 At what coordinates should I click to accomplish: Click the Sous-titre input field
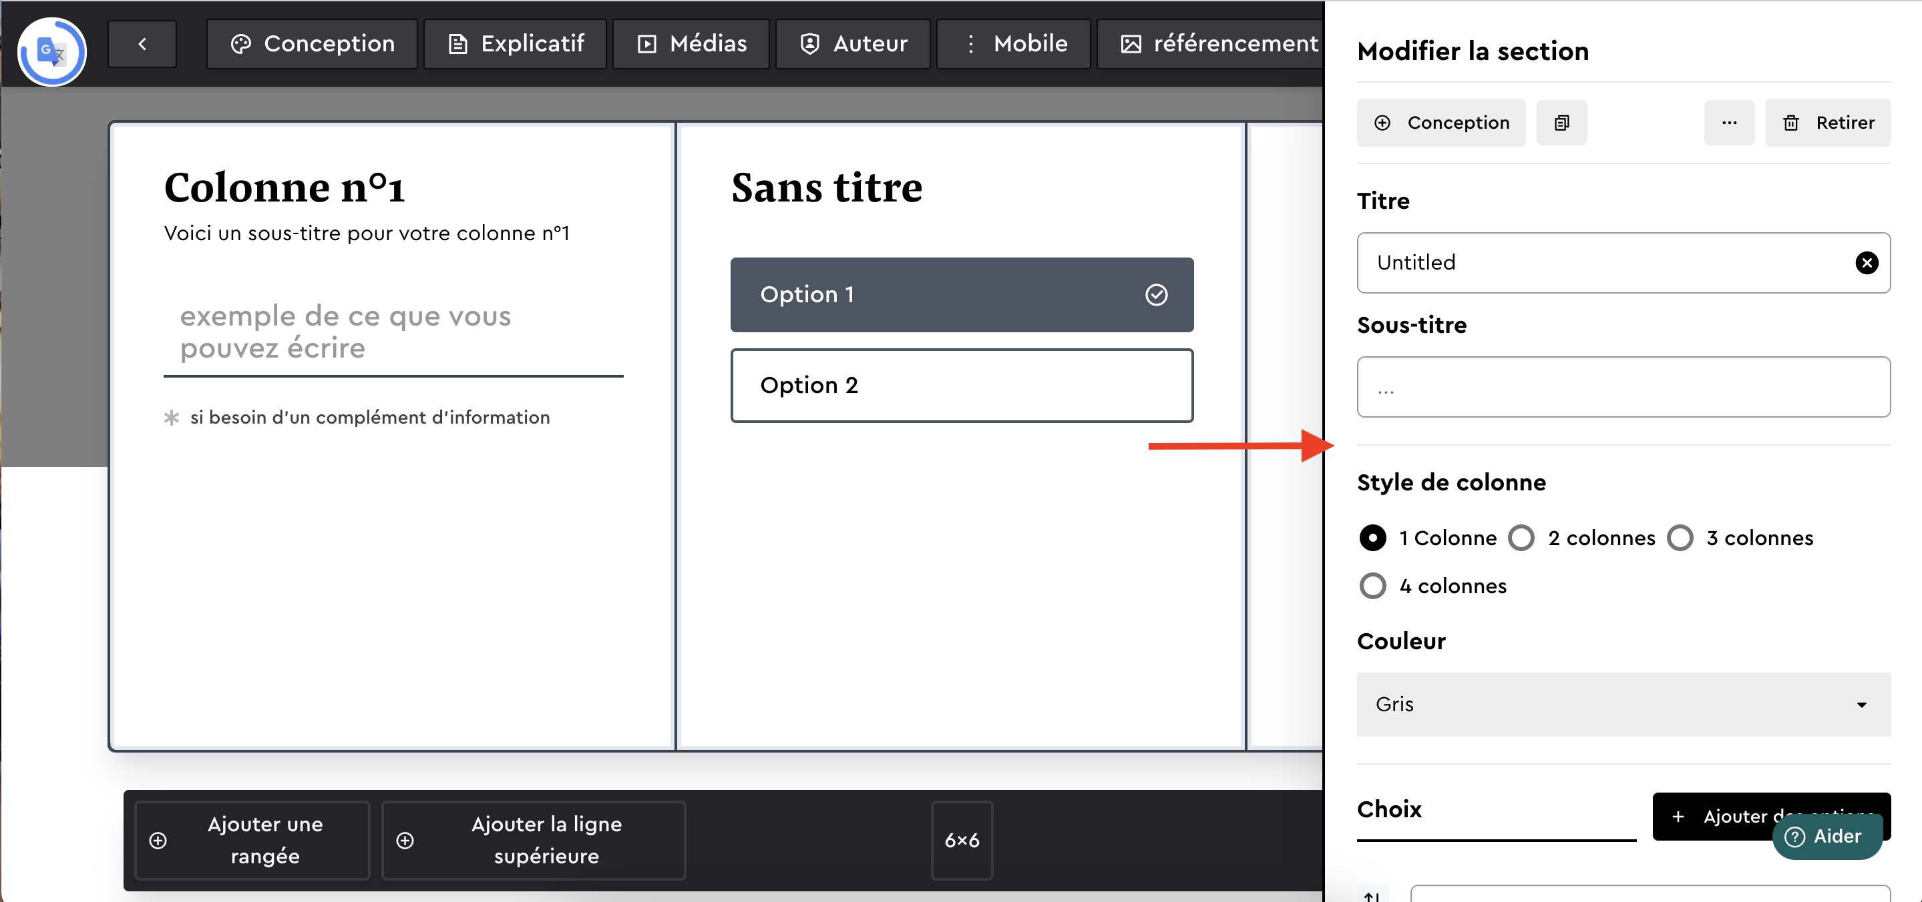point(1623,387)
